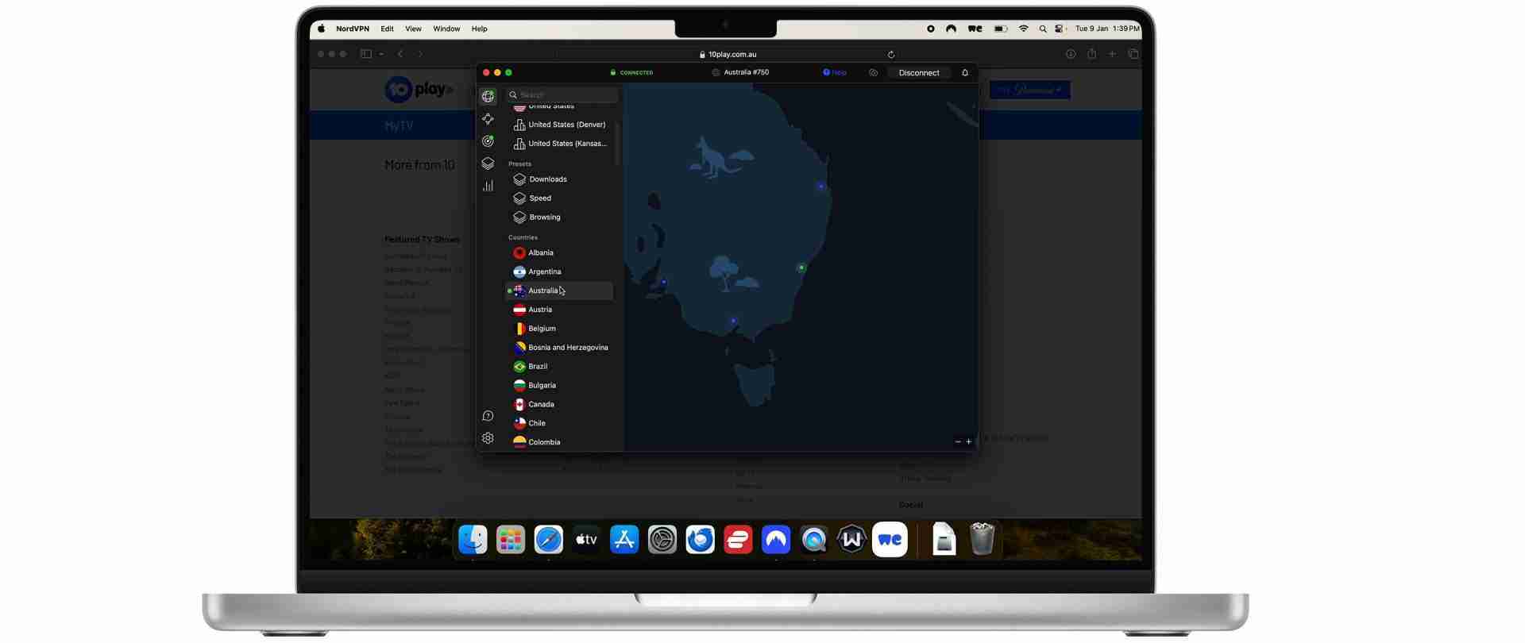The width and height of the screenshot is (1525, 643).
Task: Connect to Colombia
Action: (560, 442)
